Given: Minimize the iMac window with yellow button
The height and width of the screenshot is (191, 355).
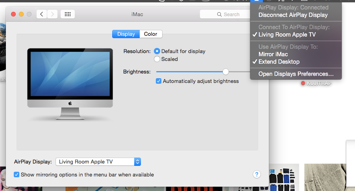Looking at the screenshot, I should (x=21, y=14).
